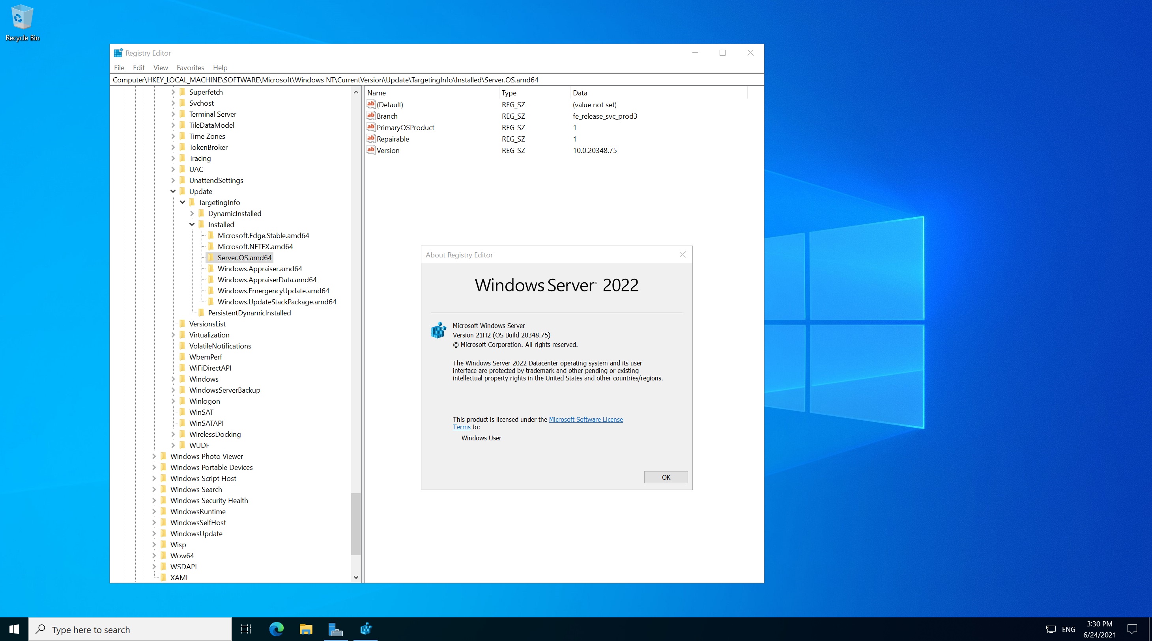Expand the Winlogon registry key
Image resolution: width=1152 pixels, height=641 pixels.
(173, 401)
